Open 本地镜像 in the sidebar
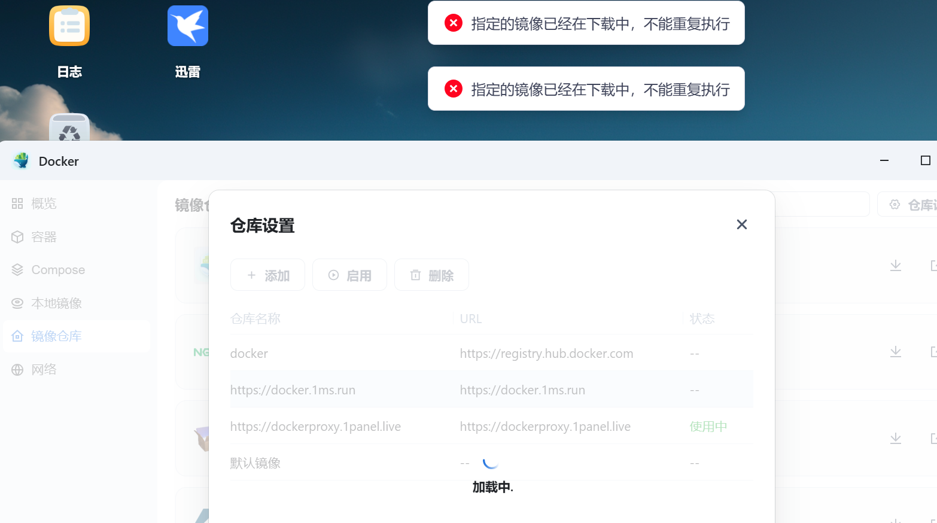Image resolution: width=937 pixels, height=523 pixels. (76, 303)
